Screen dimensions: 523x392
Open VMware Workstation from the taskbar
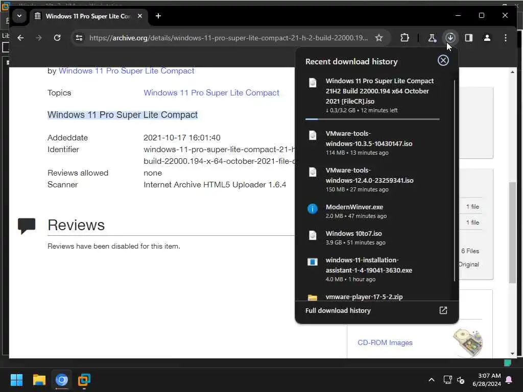click(x=84, y=380)
